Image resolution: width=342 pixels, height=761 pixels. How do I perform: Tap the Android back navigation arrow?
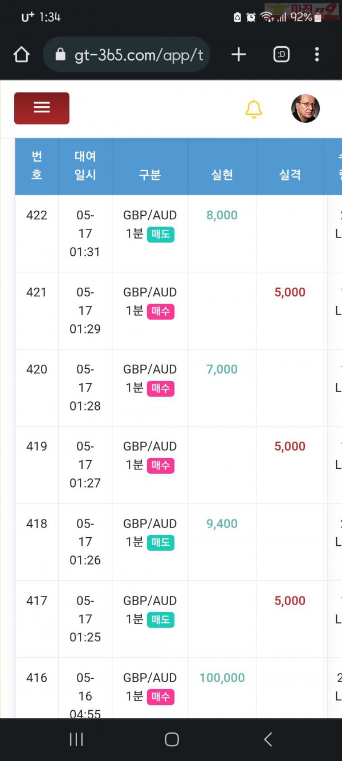(x=268, y=739)
